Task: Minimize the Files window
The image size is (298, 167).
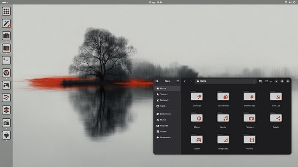Action: coord(276,81)
